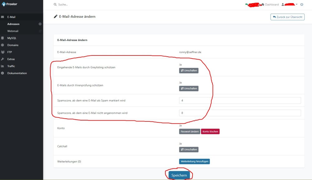Click the power logout icon at top right

pyautogui.click(x=302, y=5)
